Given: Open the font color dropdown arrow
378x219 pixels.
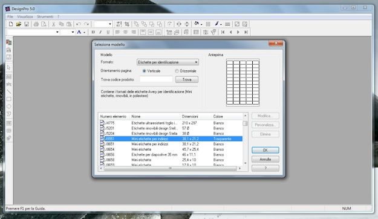Looking at the screenshot, I should 84,32.
